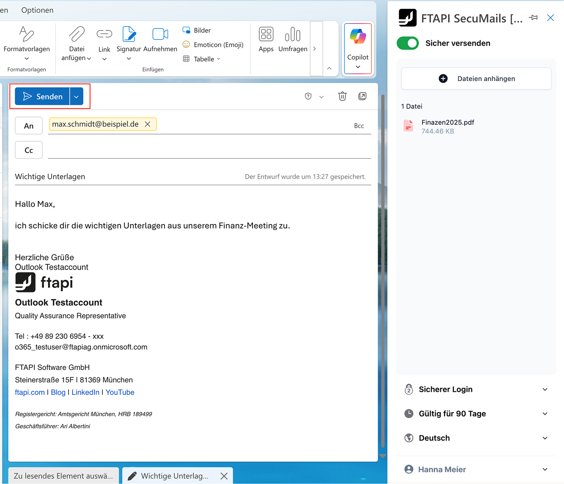The height and width of the screenshot is (484, 564).
Task: Create a poll with Umfragen
Action: 293,40
